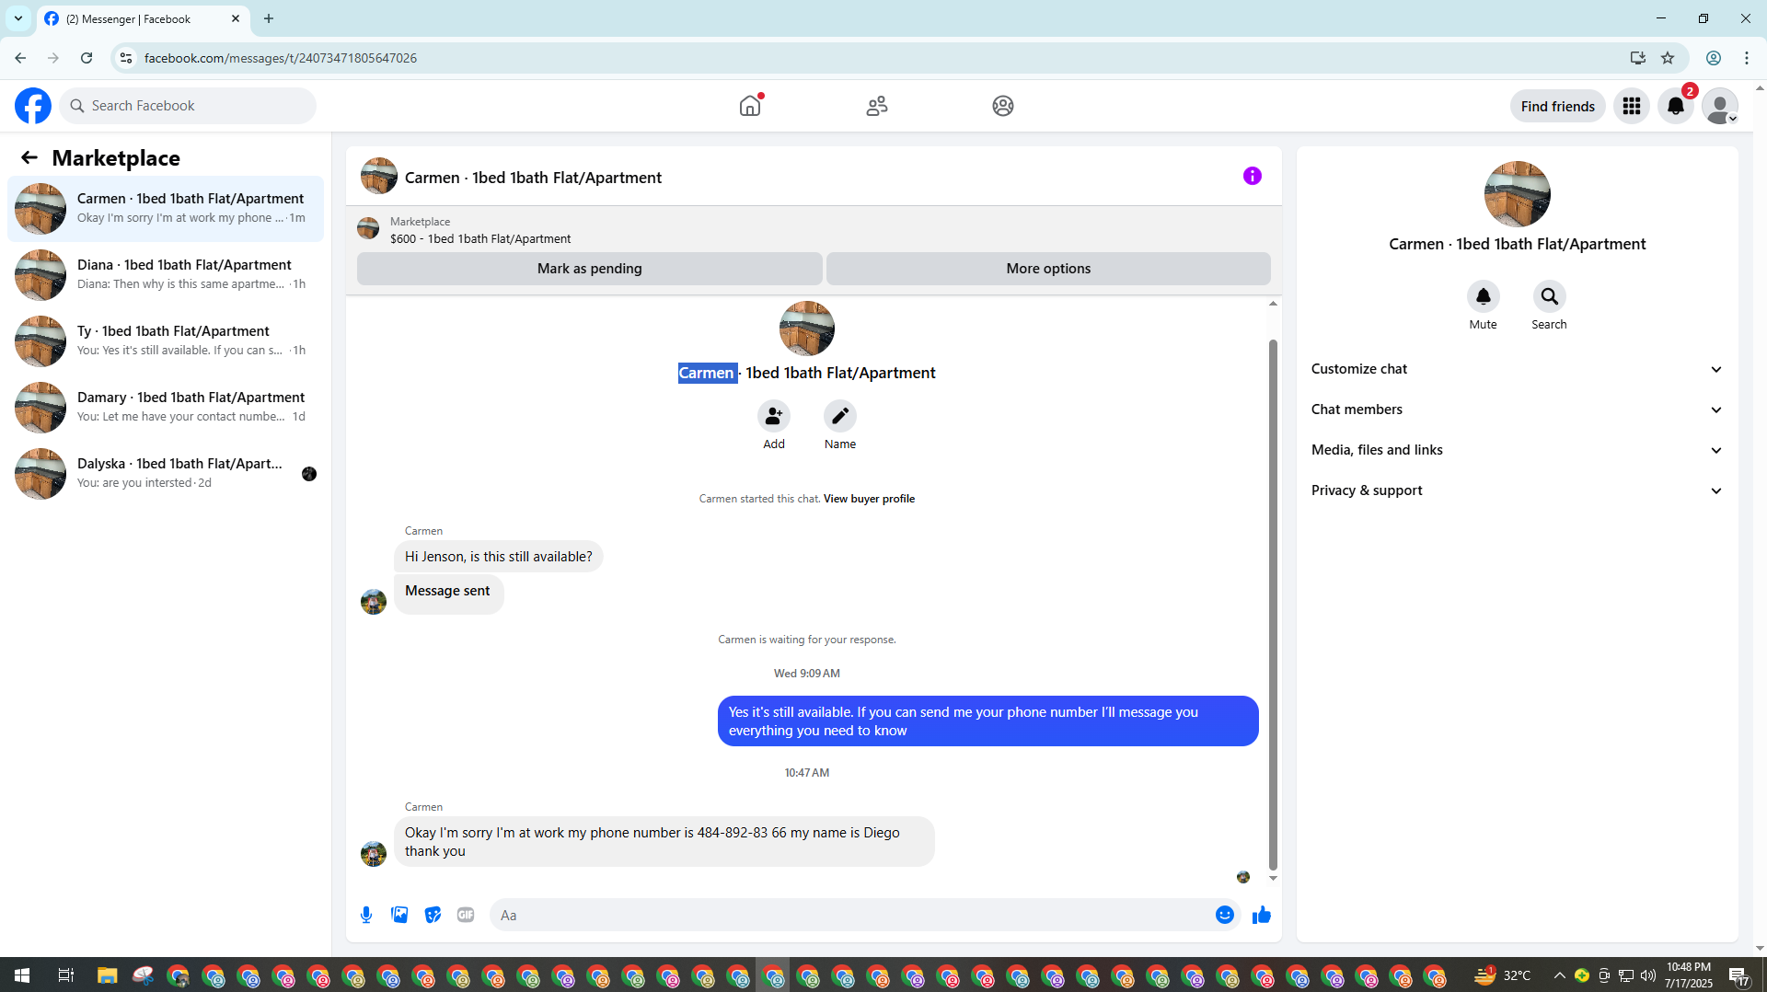This screenshot has height=992, width=1767.
Task: View site information icon in address bar
Action: coord(126,58)
